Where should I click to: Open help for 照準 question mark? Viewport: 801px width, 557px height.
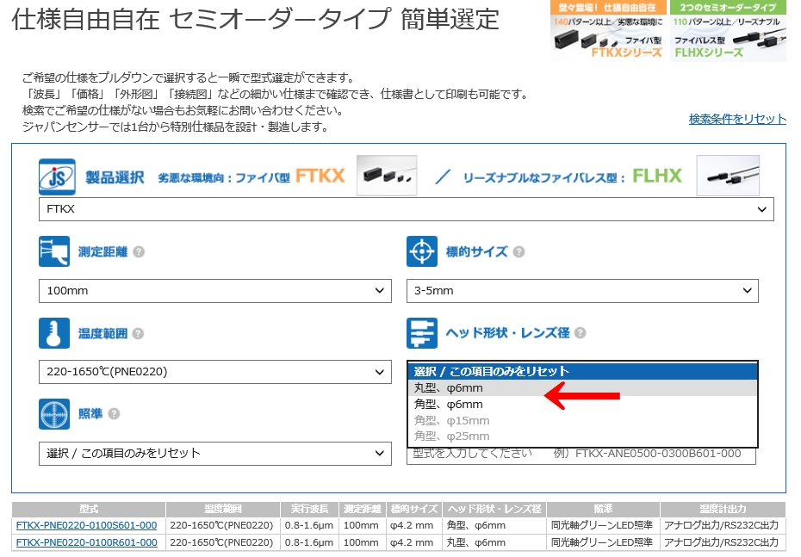tap(114, 413)
